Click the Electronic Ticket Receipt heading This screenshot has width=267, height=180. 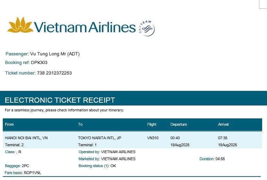click(60, 100)
